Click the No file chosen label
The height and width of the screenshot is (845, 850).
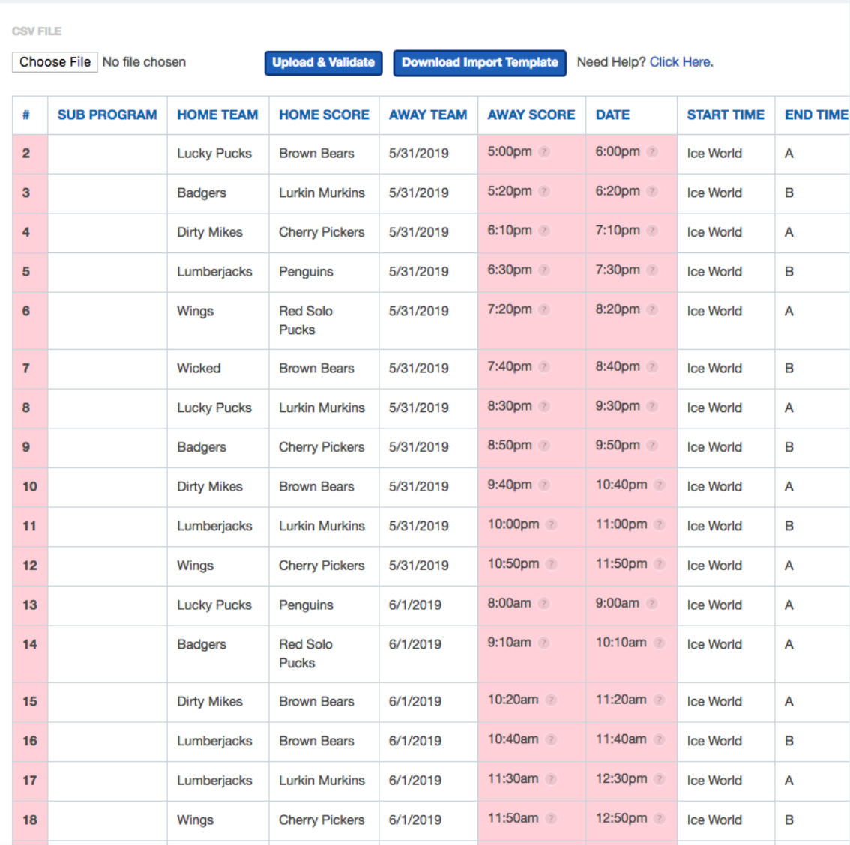[144, 62]
